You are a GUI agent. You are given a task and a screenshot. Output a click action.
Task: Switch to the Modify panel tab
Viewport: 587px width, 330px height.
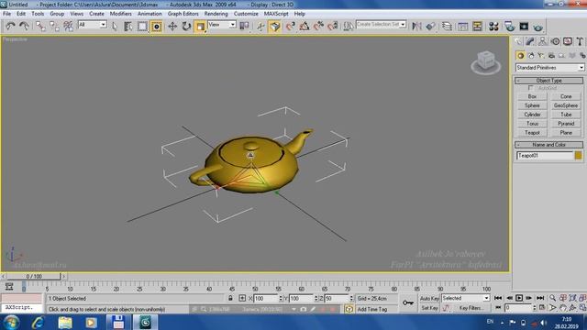point(530,41)
